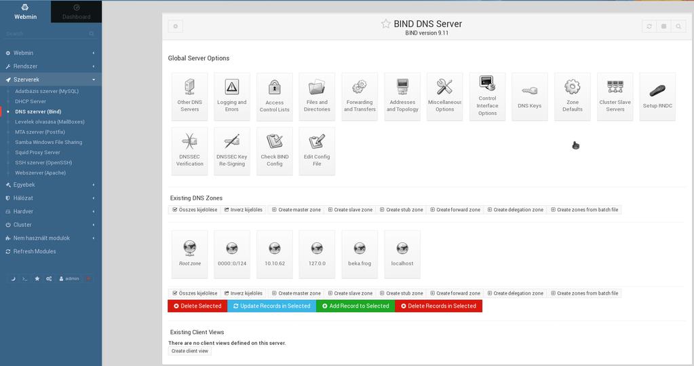This screenshot has height=366, width=694.
Task: Open Forwarding and Transfers settings
Action: click(x=360, y=96)
